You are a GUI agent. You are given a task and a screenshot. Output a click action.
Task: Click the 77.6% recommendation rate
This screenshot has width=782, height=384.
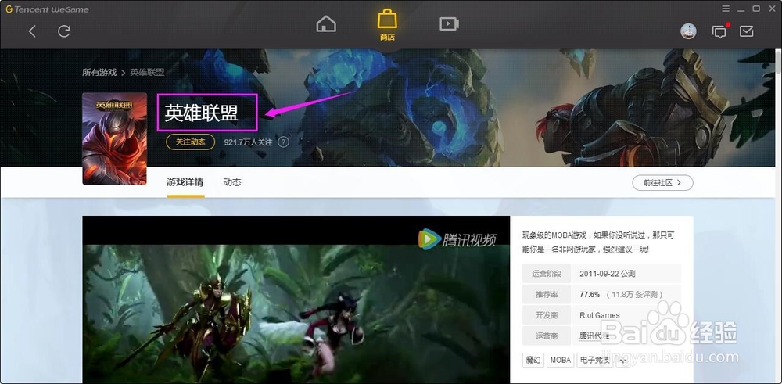click(x=590, y=294)
